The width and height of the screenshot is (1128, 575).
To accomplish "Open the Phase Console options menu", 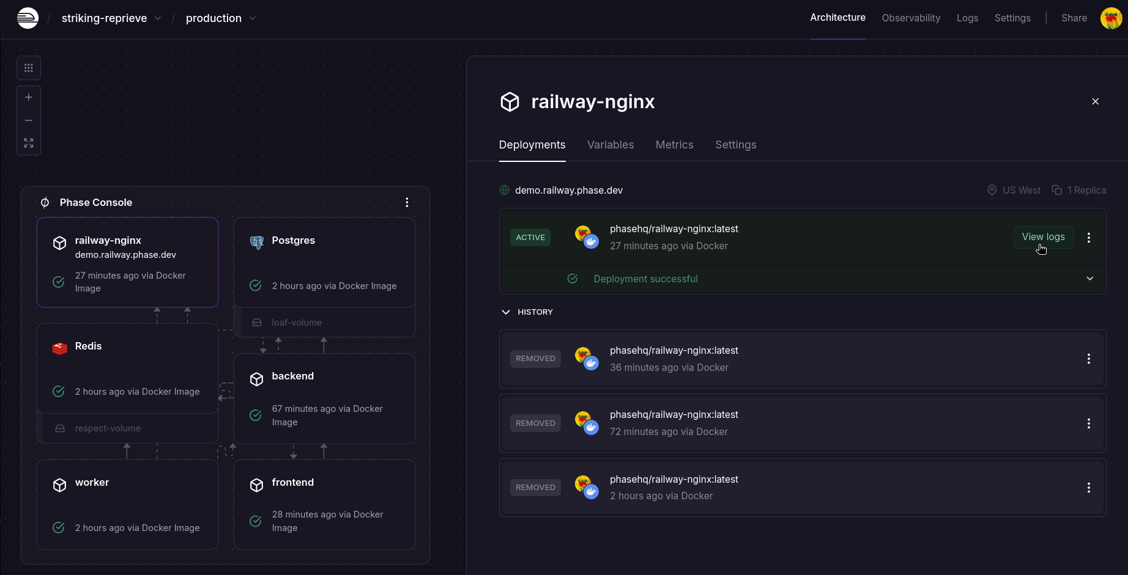I will (407, 202).
